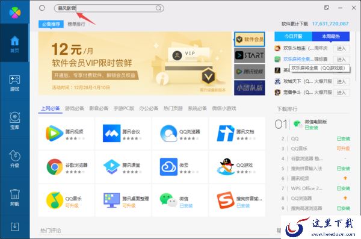Select the 影音必备 category tab

coord(99,108)
